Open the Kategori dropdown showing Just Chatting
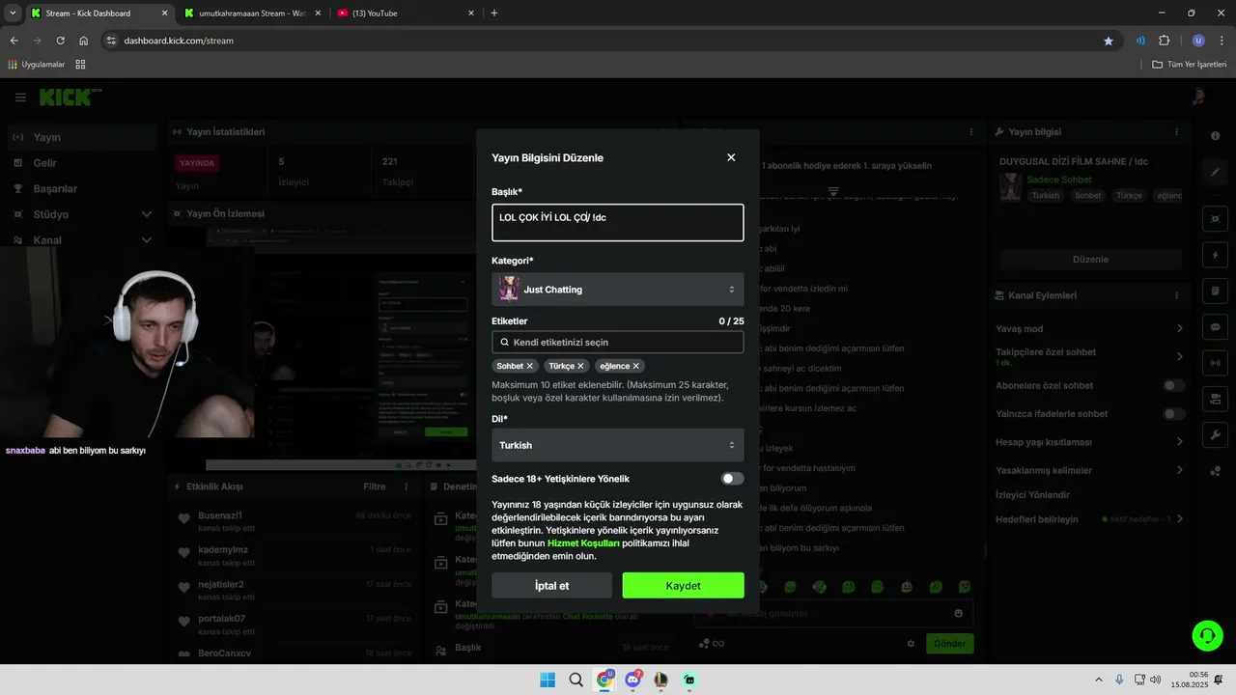Image resolution: width=1236 pixels, height=695 pixels. click(617, 290)
